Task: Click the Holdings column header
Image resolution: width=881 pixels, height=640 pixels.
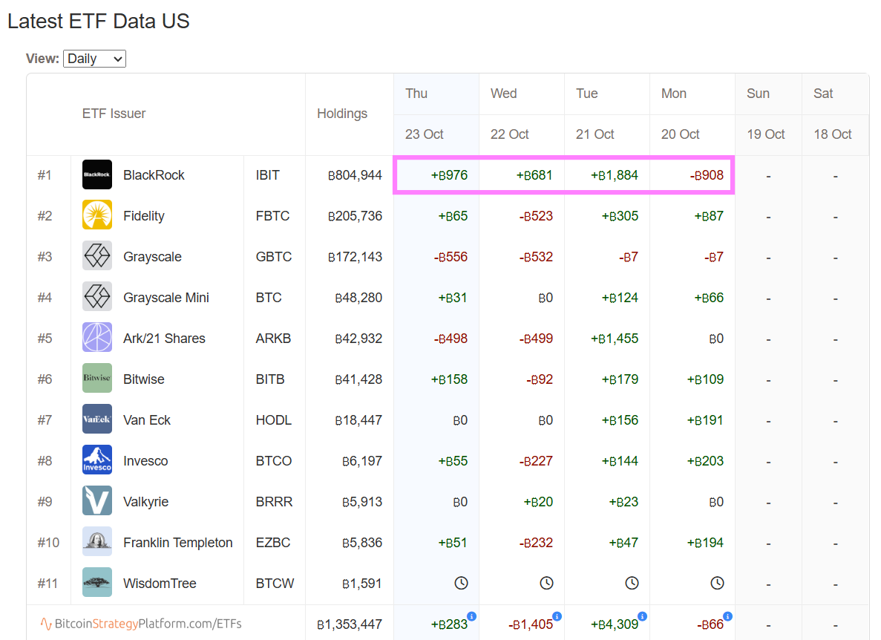Action: (x=342, y=114)
